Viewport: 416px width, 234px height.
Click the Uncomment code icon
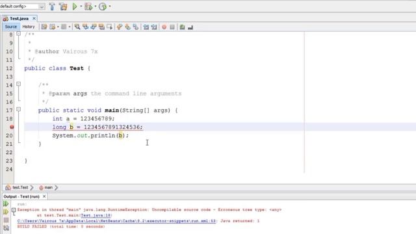tap(190, 27)
